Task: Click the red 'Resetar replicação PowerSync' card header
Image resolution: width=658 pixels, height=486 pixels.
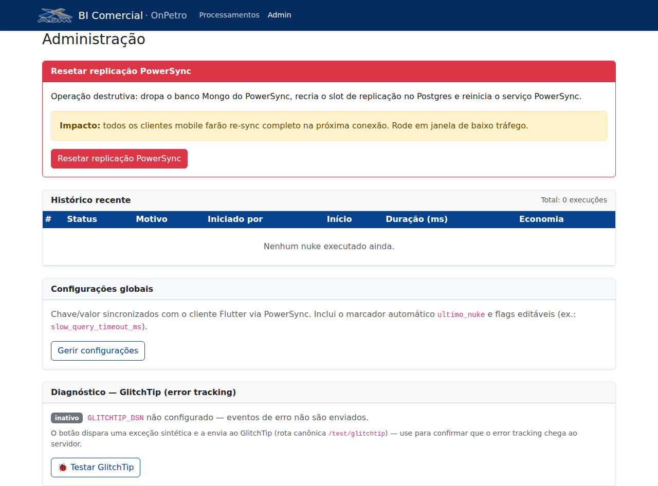Action: [x=329, y=71]
